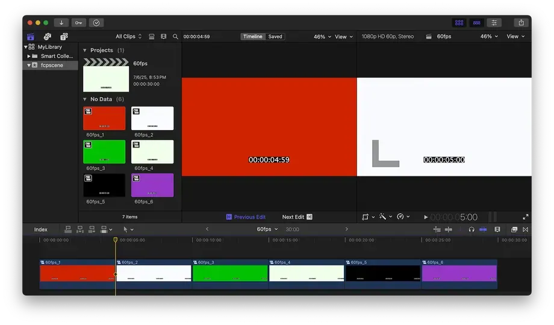The image size is (554, 325).
Task: Open left viewer 46% zoom dropdown
Action: pyautogui.click(x=322, y=36)
